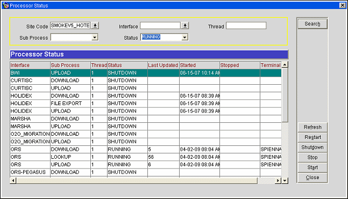Open the Interface list of values arrow
The height and width of the screenshot is (199, 348).
pyautogui.click(x=185, y=25)
